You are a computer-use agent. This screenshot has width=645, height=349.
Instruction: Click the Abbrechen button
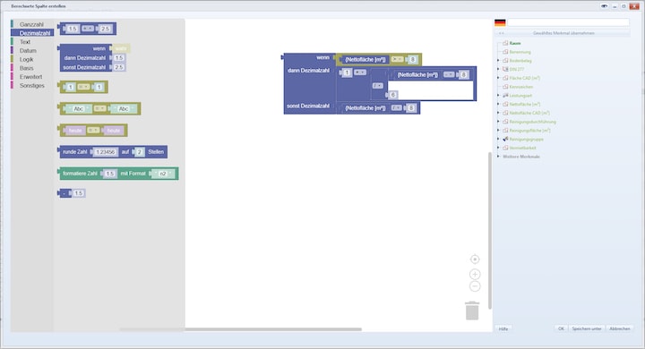click(620, 328)
